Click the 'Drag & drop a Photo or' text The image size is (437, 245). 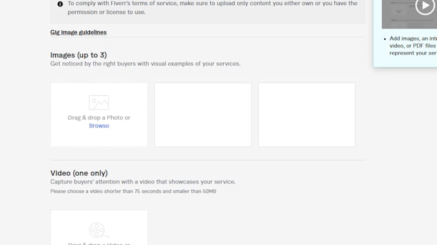(99, 117)
